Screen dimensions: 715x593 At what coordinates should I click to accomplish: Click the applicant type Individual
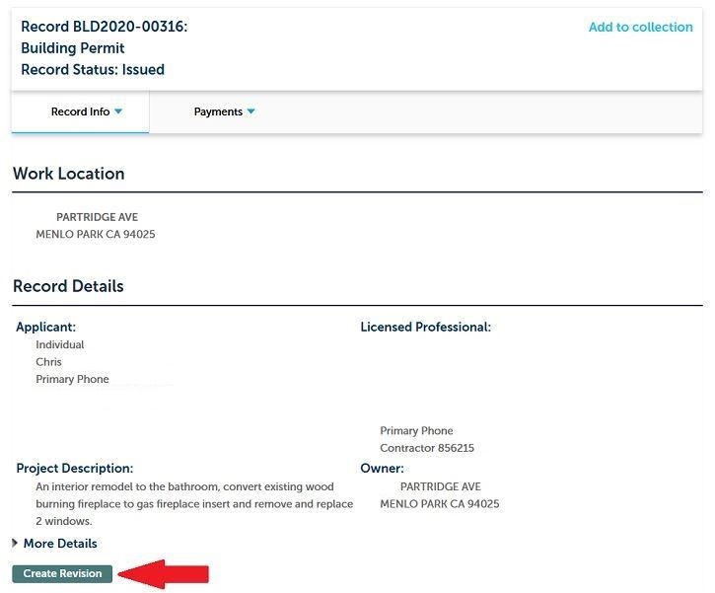(60, 345)
